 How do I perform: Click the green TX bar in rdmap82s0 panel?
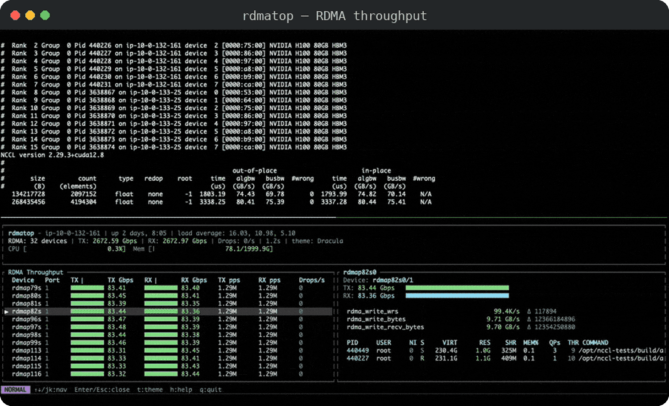tap(457, 288)
